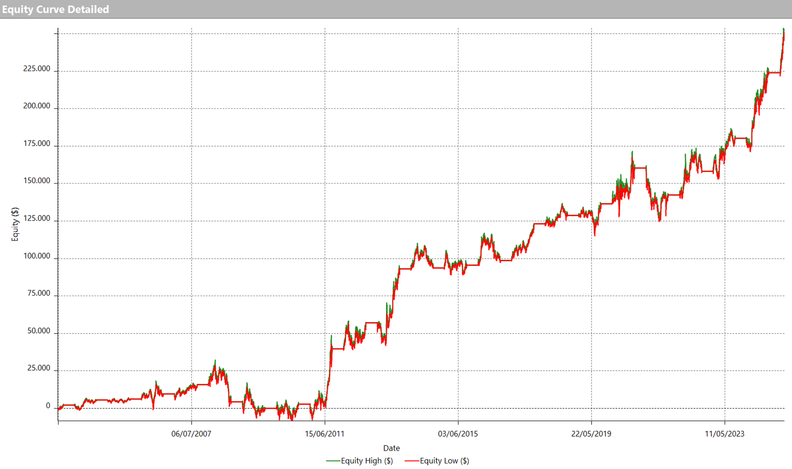
Task: Click the 100.000 y-axis tick label
Action: (37, 256)
